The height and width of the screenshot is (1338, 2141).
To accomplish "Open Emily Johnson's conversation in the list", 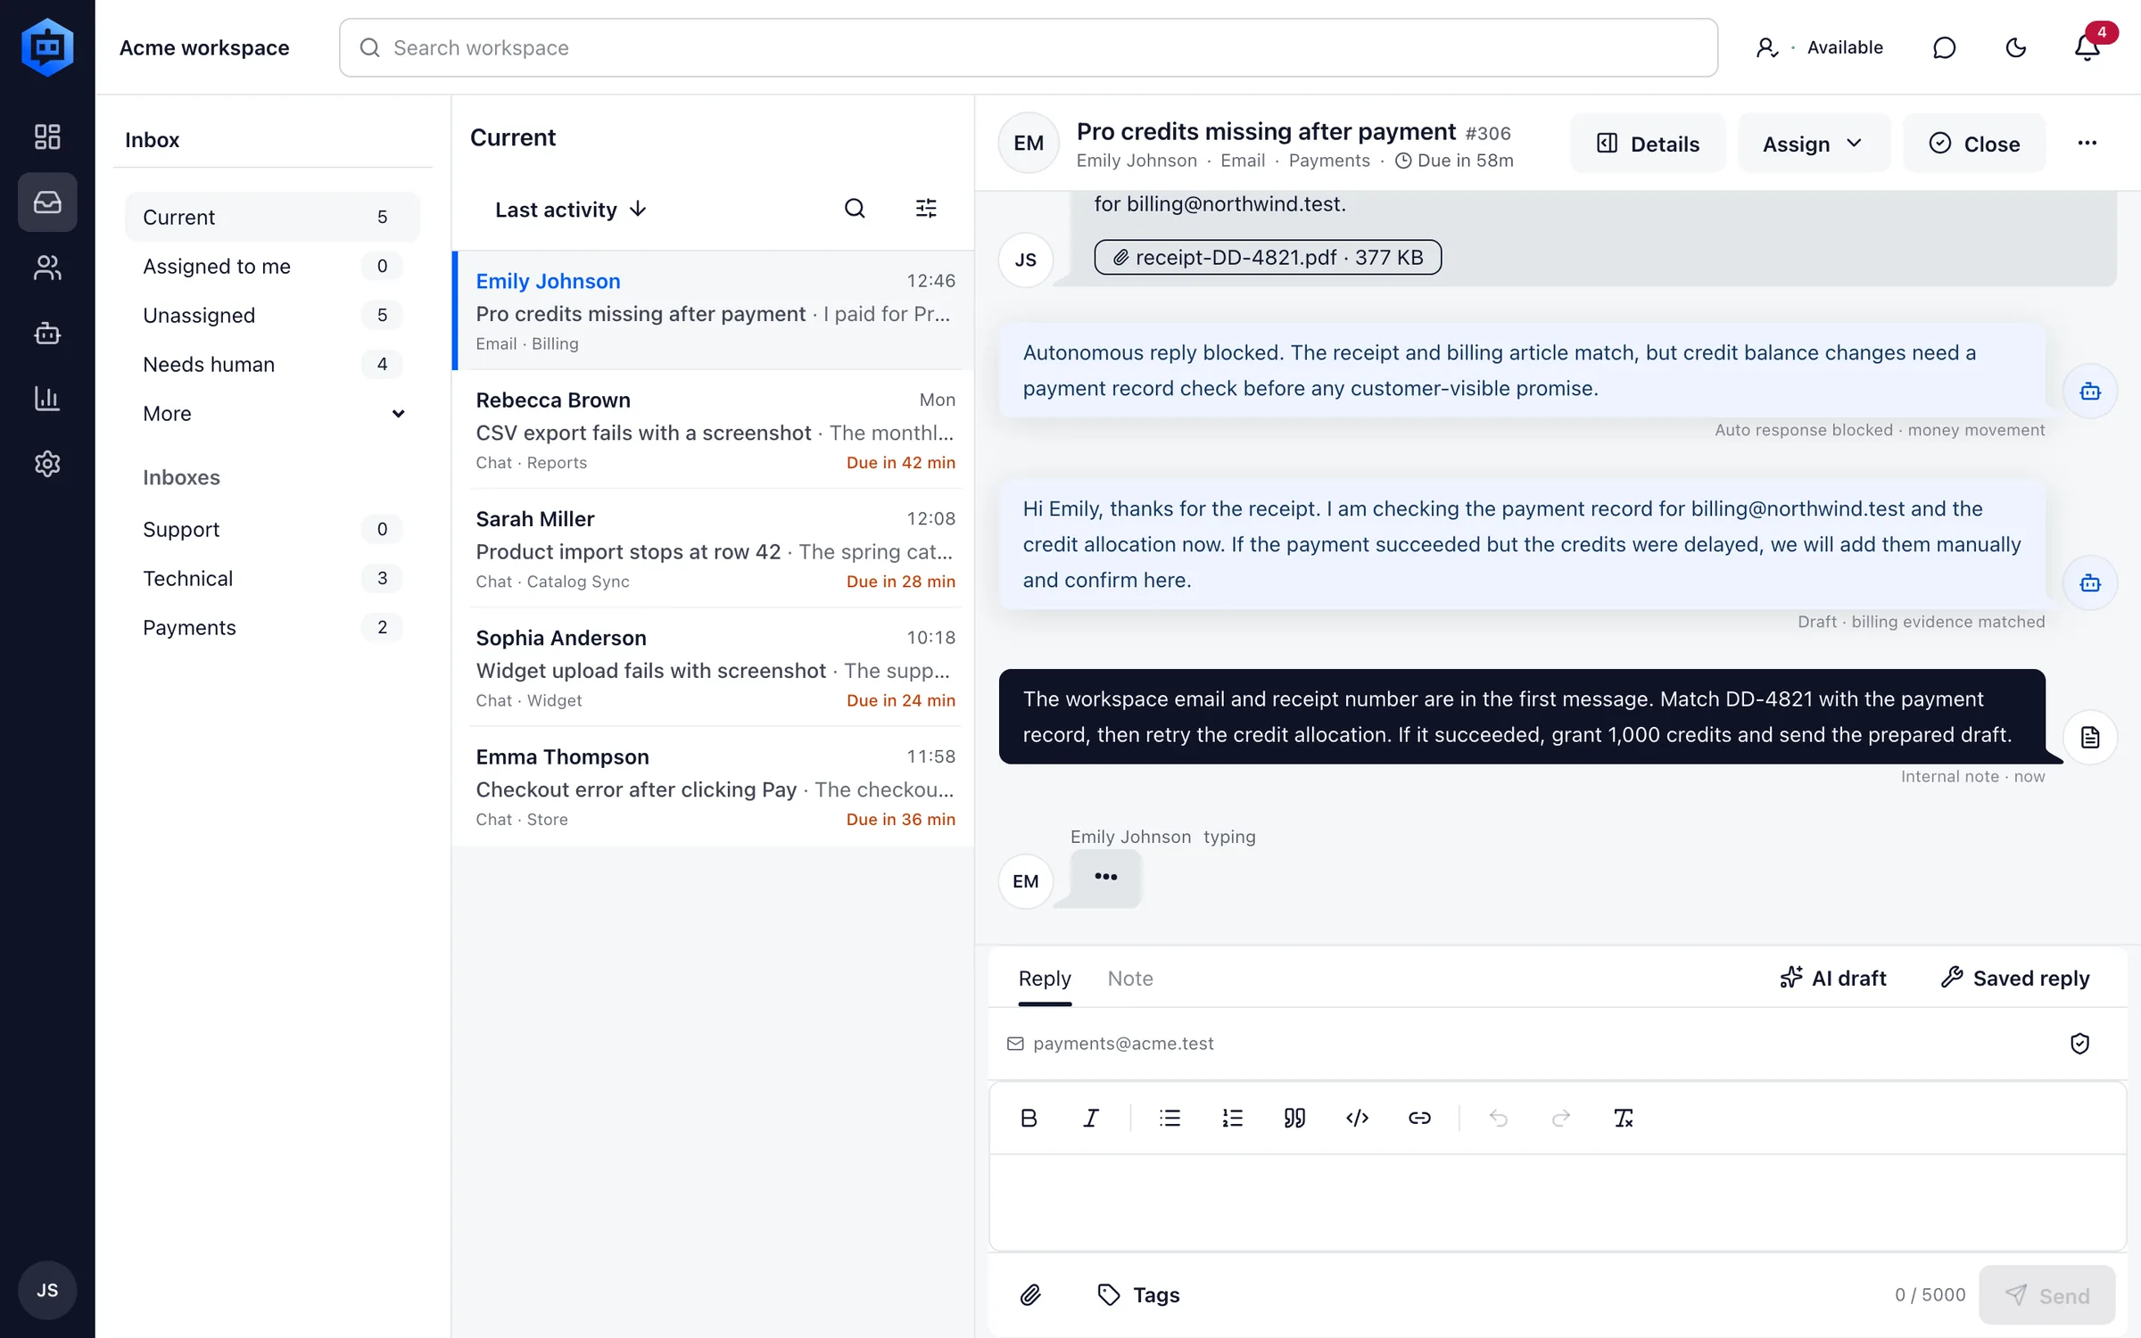I will point(714,310).
